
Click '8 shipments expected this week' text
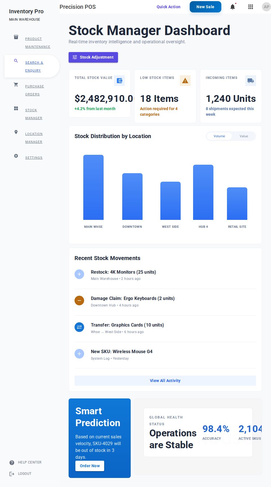(x=230, y=111)
